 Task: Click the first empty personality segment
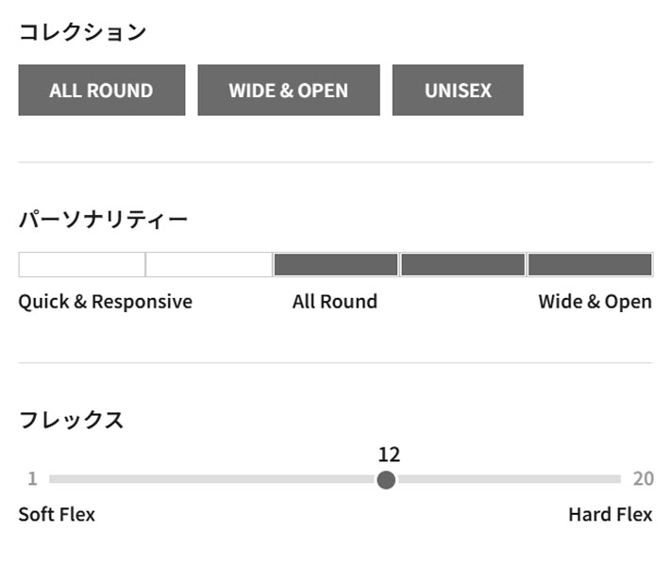(x=82, y=265)
